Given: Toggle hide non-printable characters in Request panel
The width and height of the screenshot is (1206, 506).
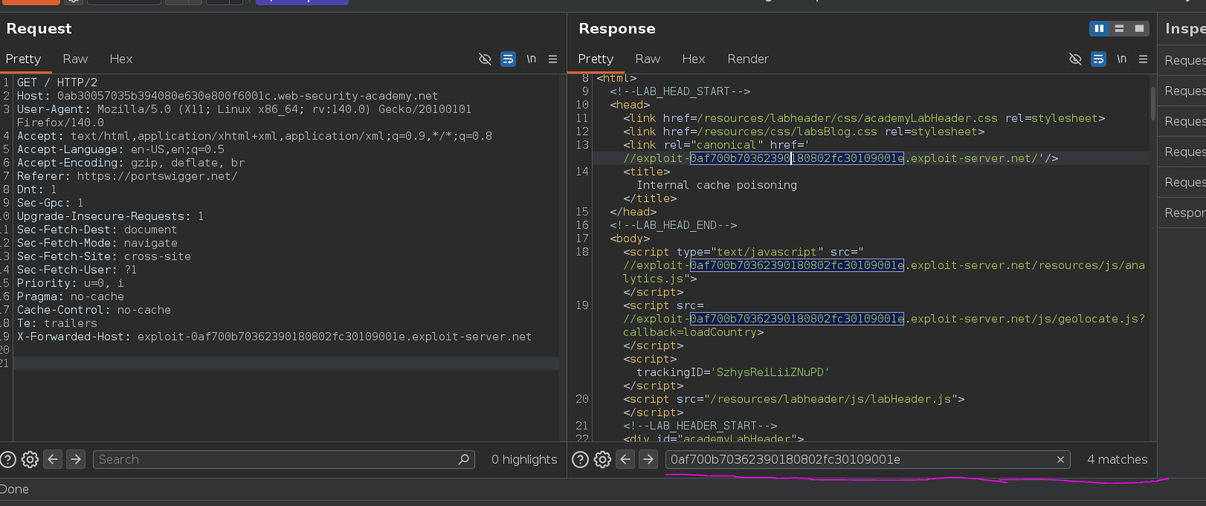Looking at the screenshot, I should tap(485, 59).
